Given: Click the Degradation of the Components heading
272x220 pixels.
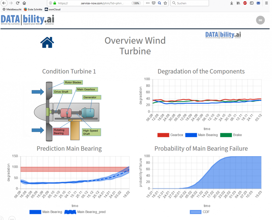Looking at the screenshot, I should (201, 71).
